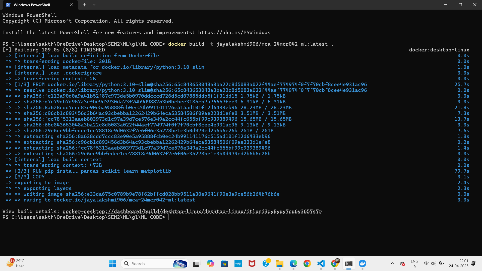Click the battery status tray icon
Screen dimensions: 482x271
[x=441, y=263]
